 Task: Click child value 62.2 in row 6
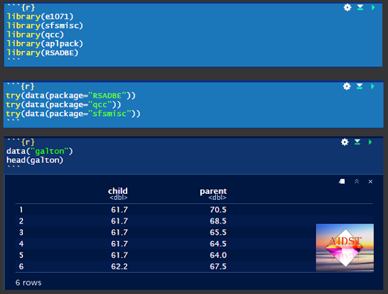(119, 267)
